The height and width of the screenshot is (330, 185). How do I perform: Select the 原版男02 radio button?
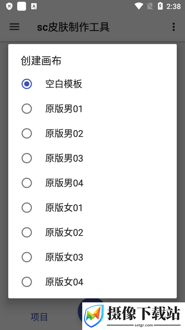tap(27, 133)
